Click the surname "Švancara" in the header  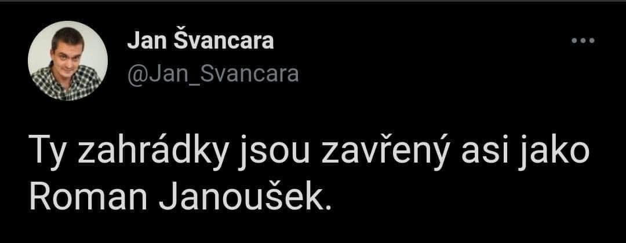click(x=224, y=41)
